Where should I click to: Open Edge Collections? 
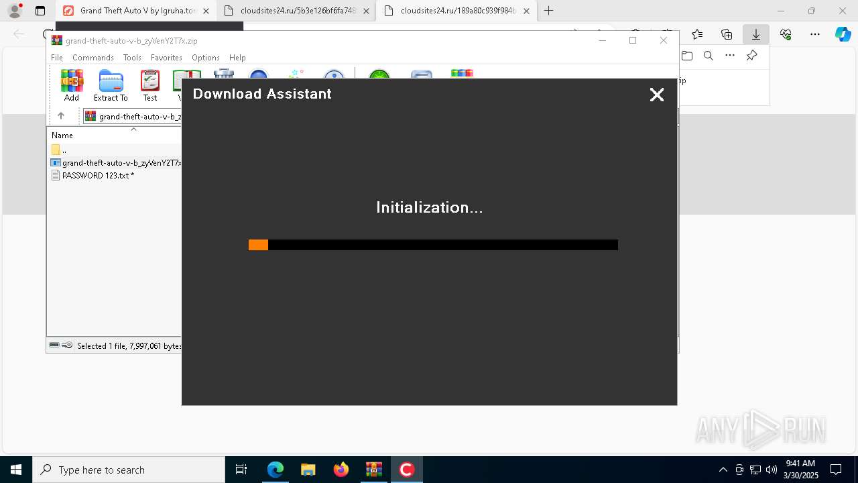[x=727, y=34]
